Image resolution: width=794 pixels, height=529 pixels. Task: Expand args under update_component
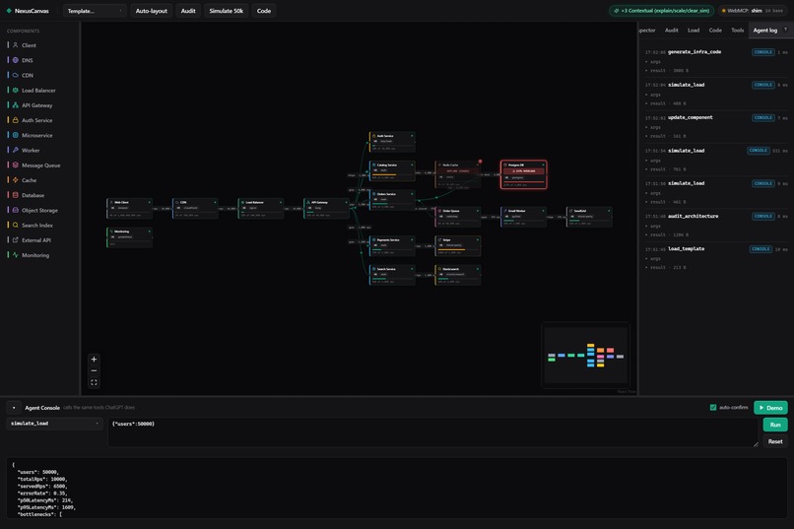tap(653, 127)
